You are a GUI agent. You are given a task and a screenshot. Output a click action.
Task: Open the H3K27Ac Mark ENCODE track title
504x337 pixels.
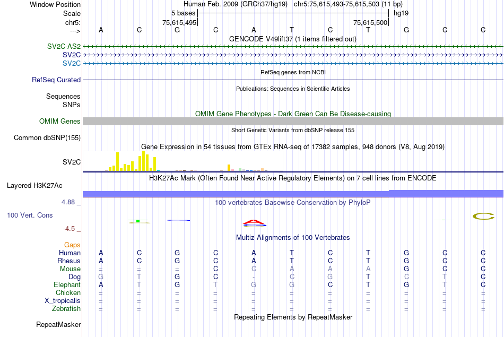293,178
